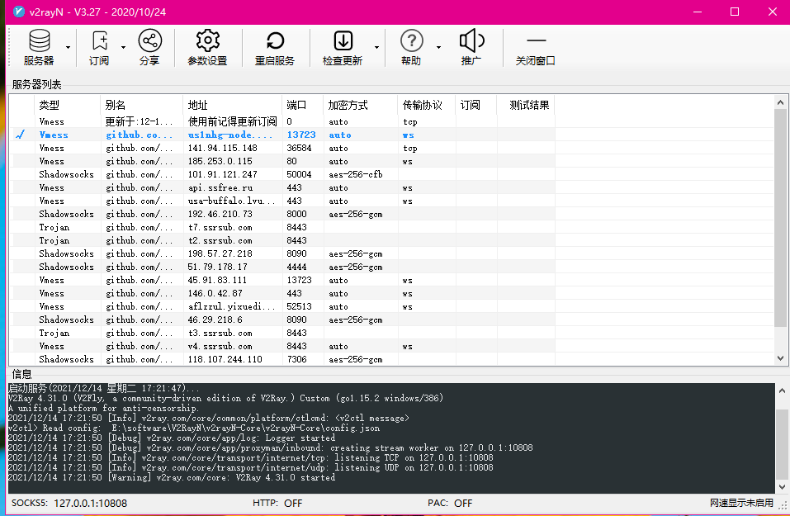790x516 pixels.
Task: Expand the 订阅 dropdown arrow
Action: click(x=124, y=47)
